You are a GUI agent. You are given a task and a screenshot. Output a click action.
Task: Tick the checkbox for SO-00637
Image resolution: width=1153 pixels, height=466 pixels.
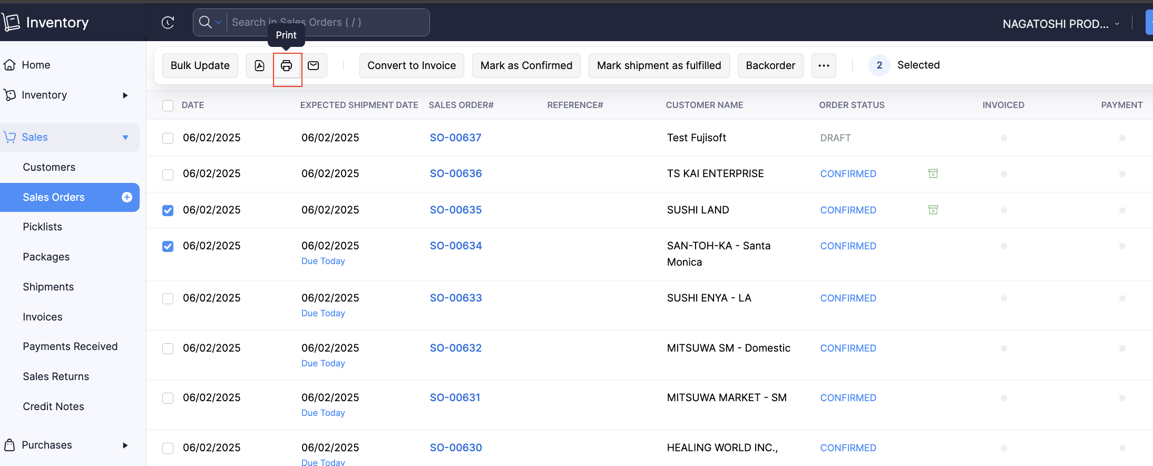point(168,138)
